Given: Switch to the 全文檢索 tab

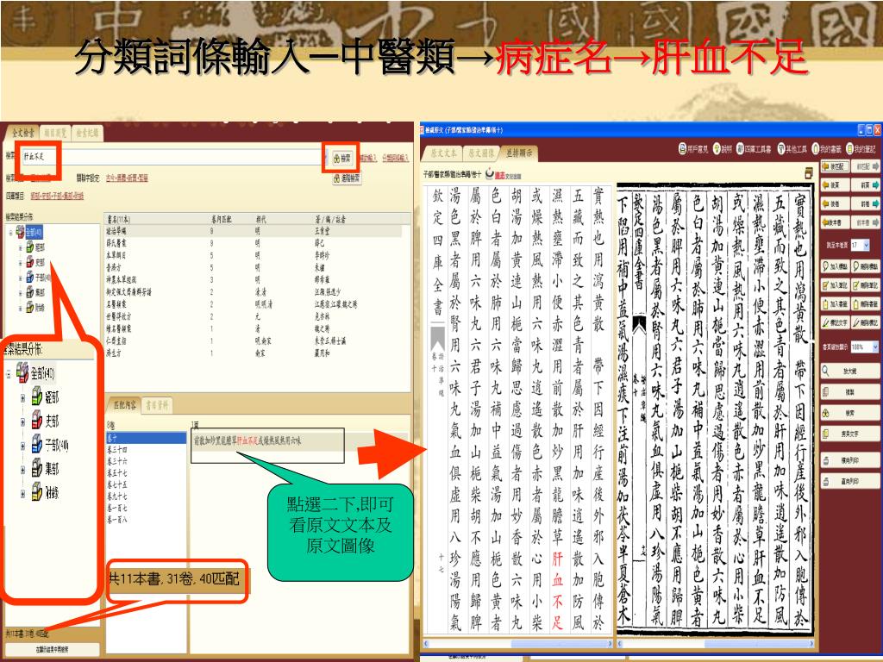Looking at the screenshot, I should (23, 133).
